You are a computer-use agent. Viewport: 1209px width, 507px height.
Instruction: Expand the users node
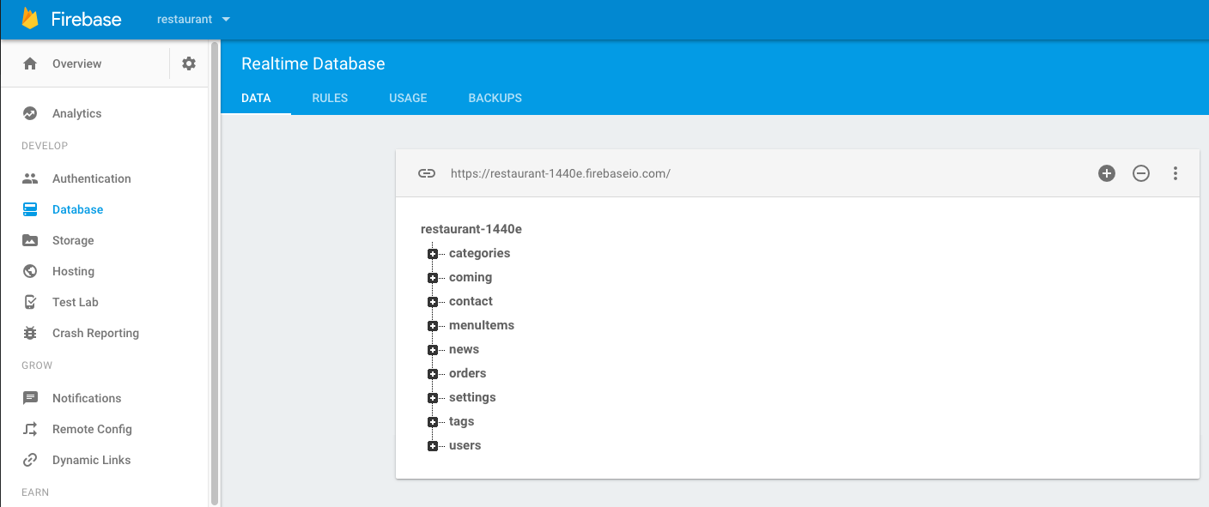(433, 446)
